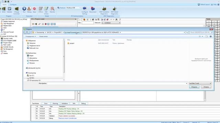Open the C/C++ Program Loader panel dropdown

(76, 19)
